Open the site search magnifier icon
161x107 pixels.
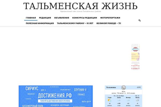(140, 21)
